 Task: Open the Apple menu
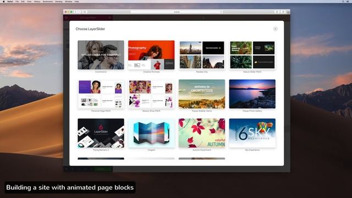click(4, 1)
